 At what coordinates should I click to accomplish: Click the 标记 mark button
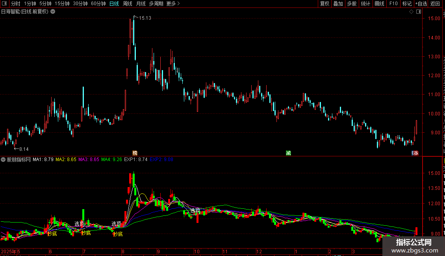pyautogui.click(x=407, y=4)
